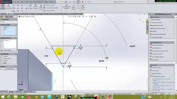Screen dimensions: 177x99
Task: Open the Tutorials link
Action: tap(154, 31)
